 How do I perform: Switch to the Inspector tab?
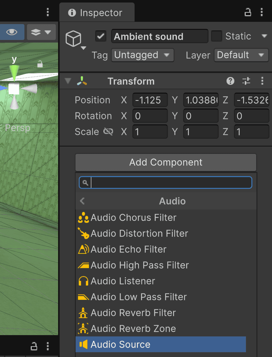(97, 13)
